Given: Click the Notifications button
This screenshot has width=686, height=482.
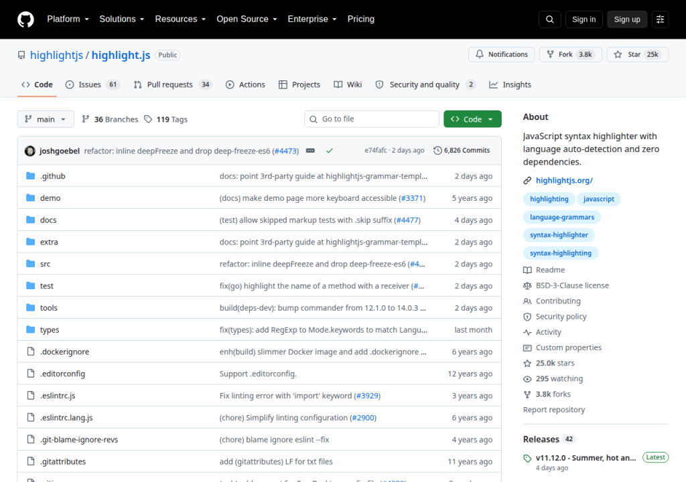Looking at the screenshot, I should 501,54.
